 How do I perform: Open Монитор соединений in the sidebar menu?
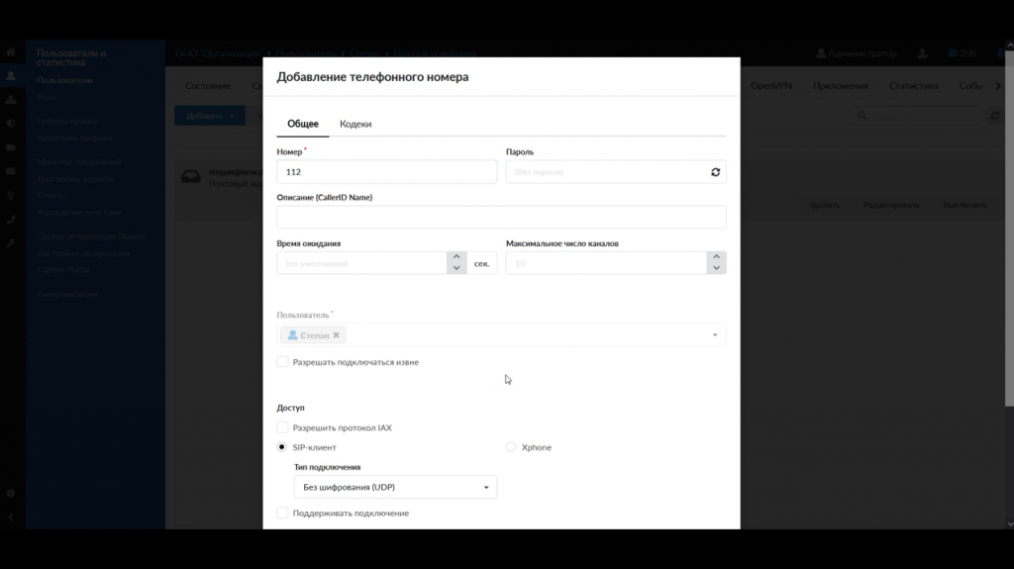pyautogui.click(x=79, y=161)
